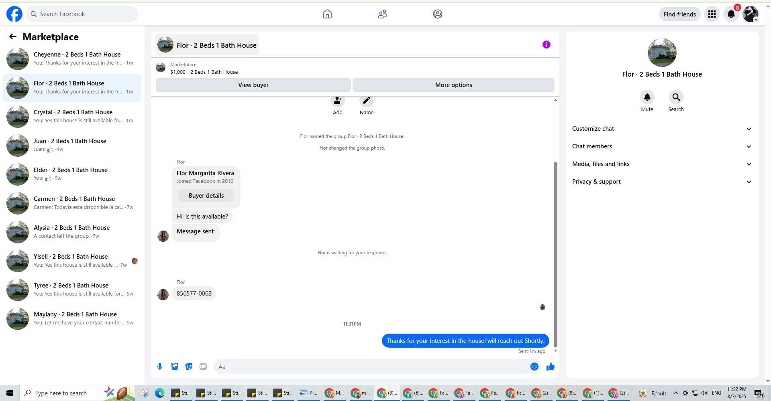The image size is (771, 401).
Task: Expand Privacy & support section
Action: (x=662, y=182)
